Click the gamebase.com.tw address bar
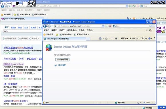The width and height of the screenshot is (166, 109). pyautogui.click(x=78, y=26)
